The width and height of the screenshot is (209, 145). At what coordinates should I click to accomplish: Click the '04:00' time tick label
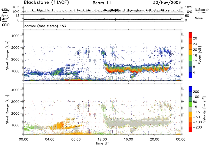pyautogui.click(x=50, y=140)
